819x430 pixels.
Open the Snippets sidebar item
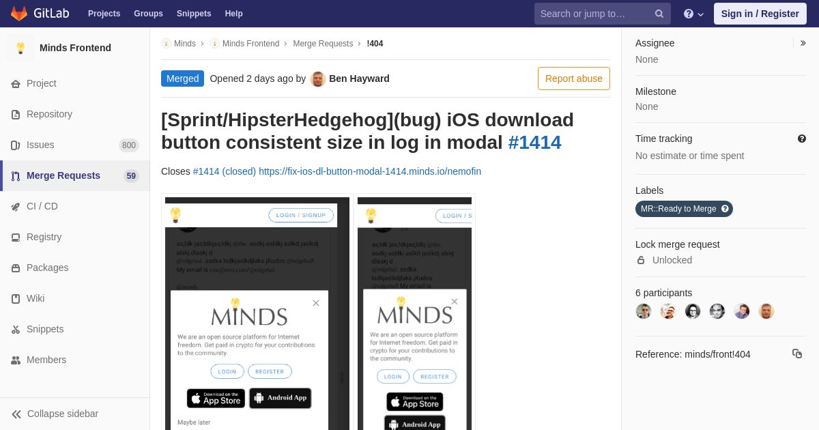75,329
